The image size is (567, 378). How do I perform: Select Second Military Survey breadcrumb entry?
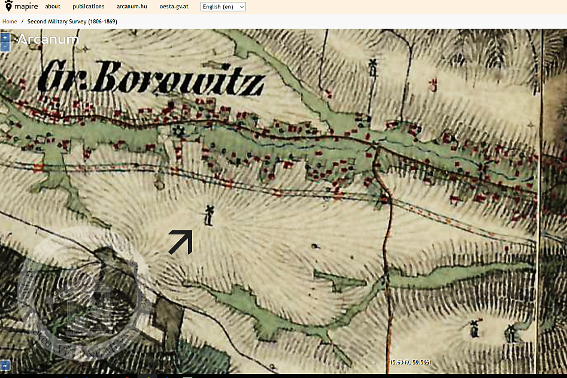(x=72, y=22)
